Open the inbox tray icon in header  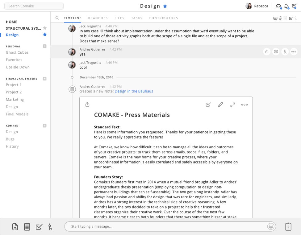tap(278, 6)
